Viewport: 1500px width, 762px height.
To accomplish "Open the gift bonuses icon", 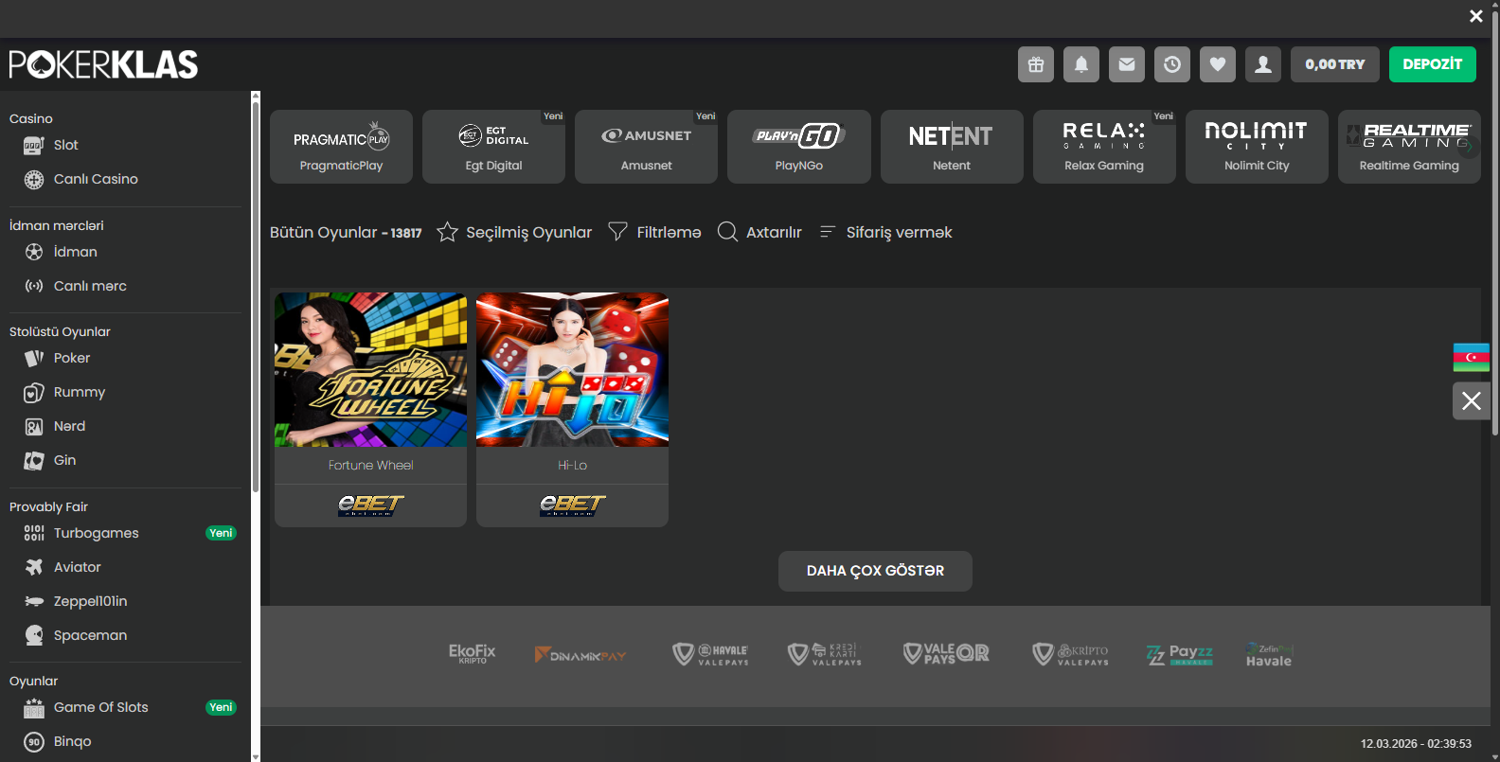I will (1036, 64).
